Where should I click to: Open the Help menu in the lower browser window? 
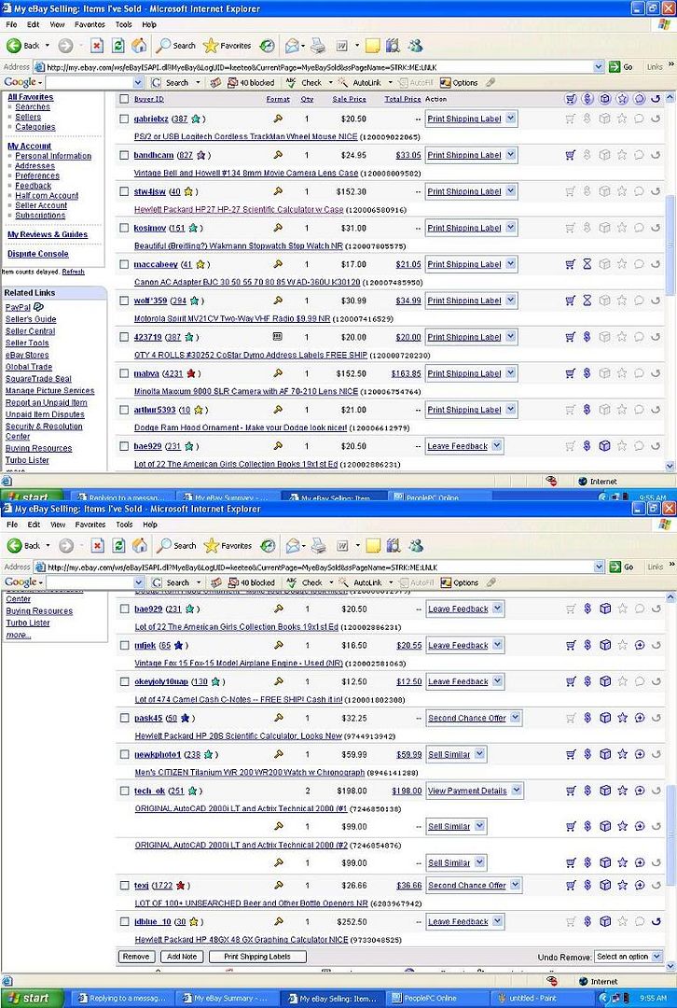pos(149,525)
